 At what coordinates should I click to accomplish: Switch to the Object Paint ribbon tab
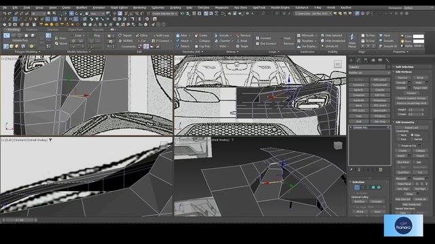[75, 29]
